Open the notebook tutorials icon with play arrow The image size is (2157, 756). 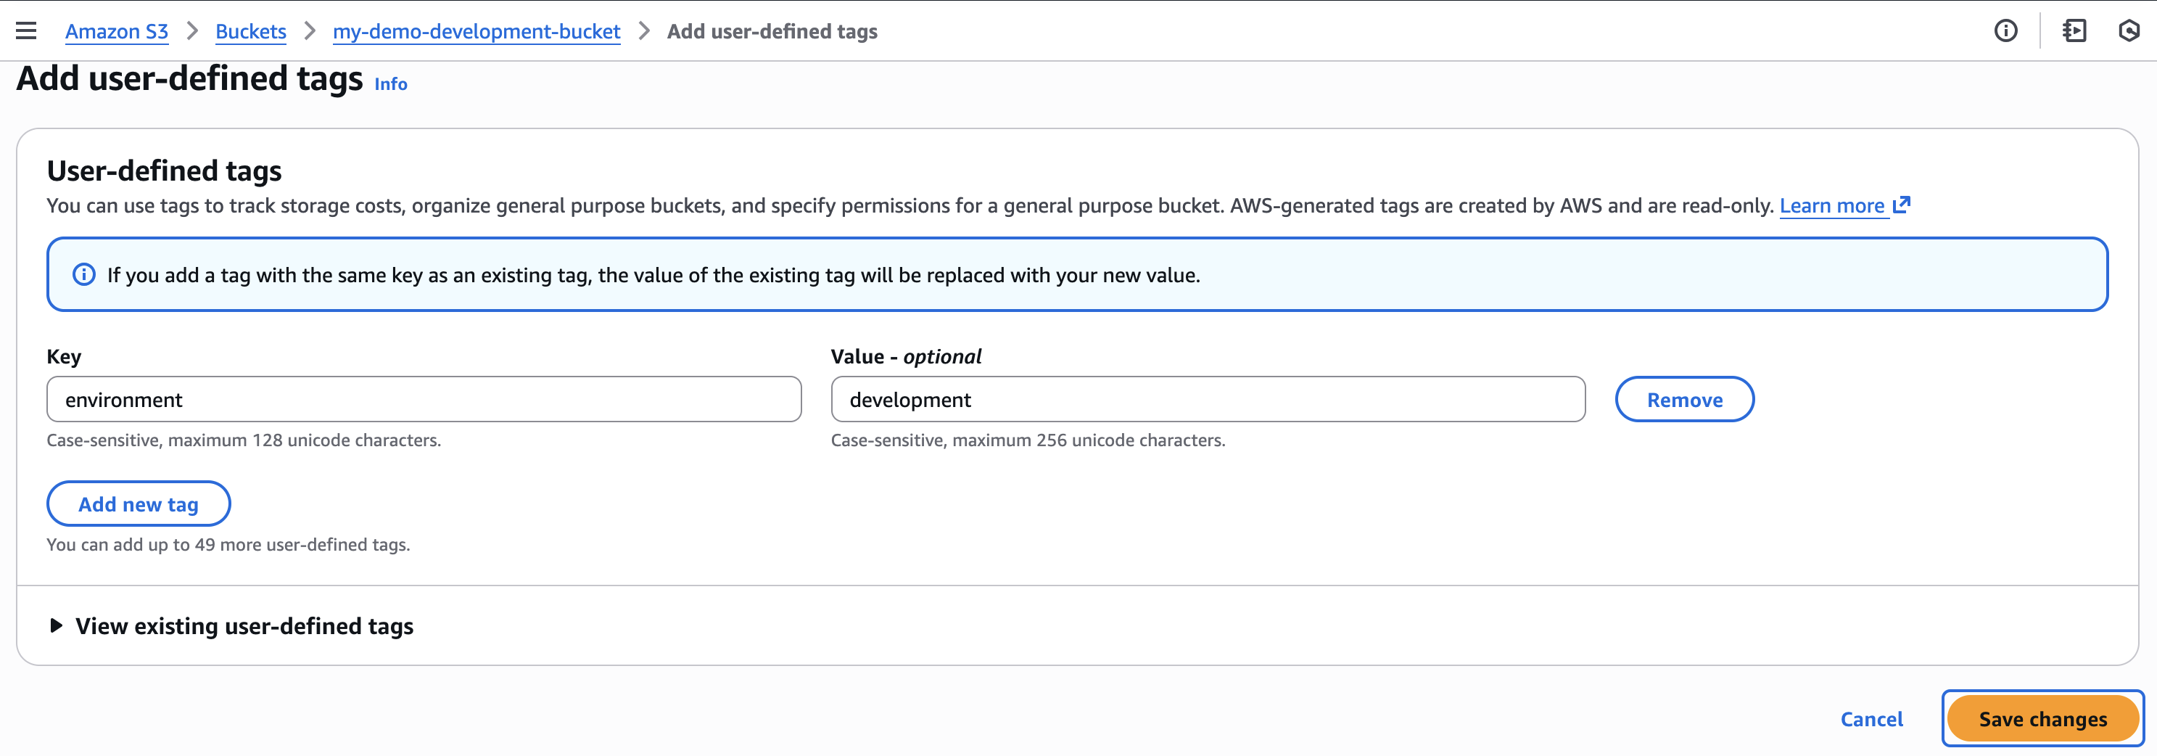coord(2074,31)
